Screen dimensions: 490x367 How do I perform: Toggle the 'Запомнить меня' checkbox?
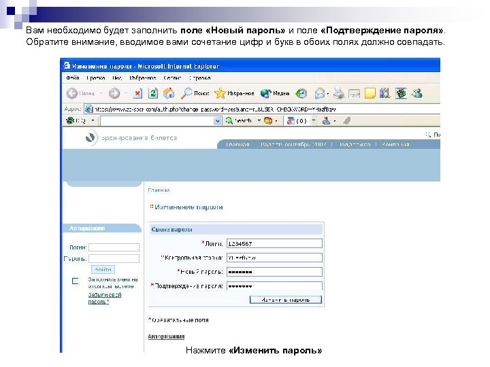pyautogui.click(x=76, y=281)
